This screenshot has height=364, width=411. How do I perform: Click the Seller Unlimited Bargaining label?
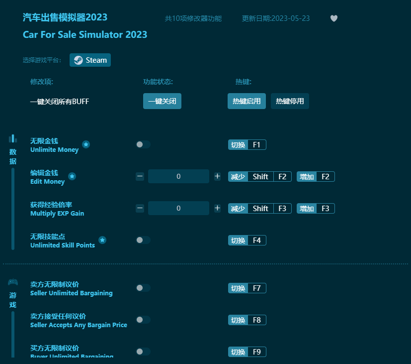point(71,293)
